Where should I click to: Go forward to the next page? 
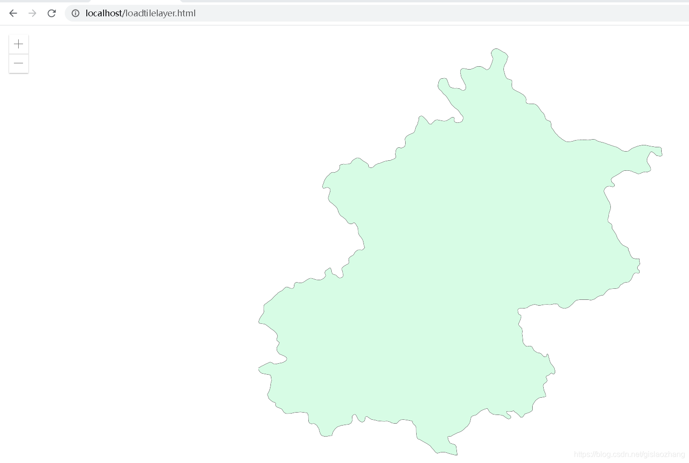pyautogui.click(x=32, y=13)
